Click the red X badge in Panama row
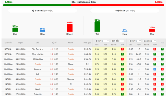 pyautogui.click(x=162, y=69)
